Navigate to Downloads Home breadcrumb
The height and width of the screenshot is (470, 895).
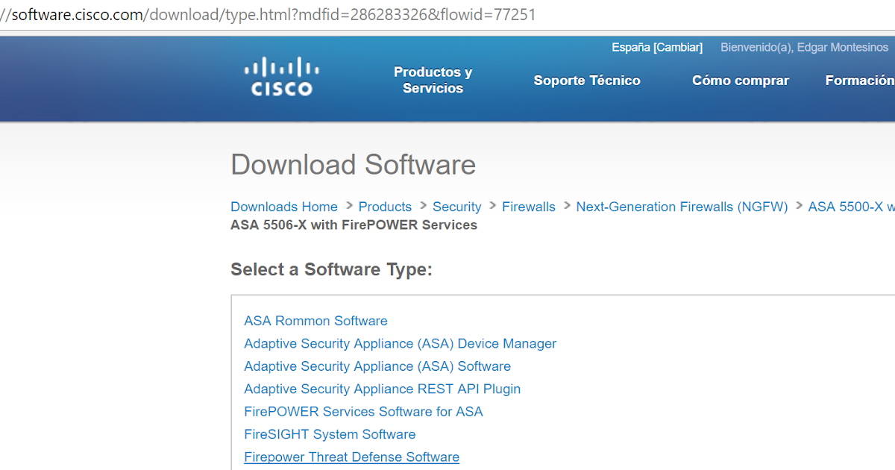[283, 207]
